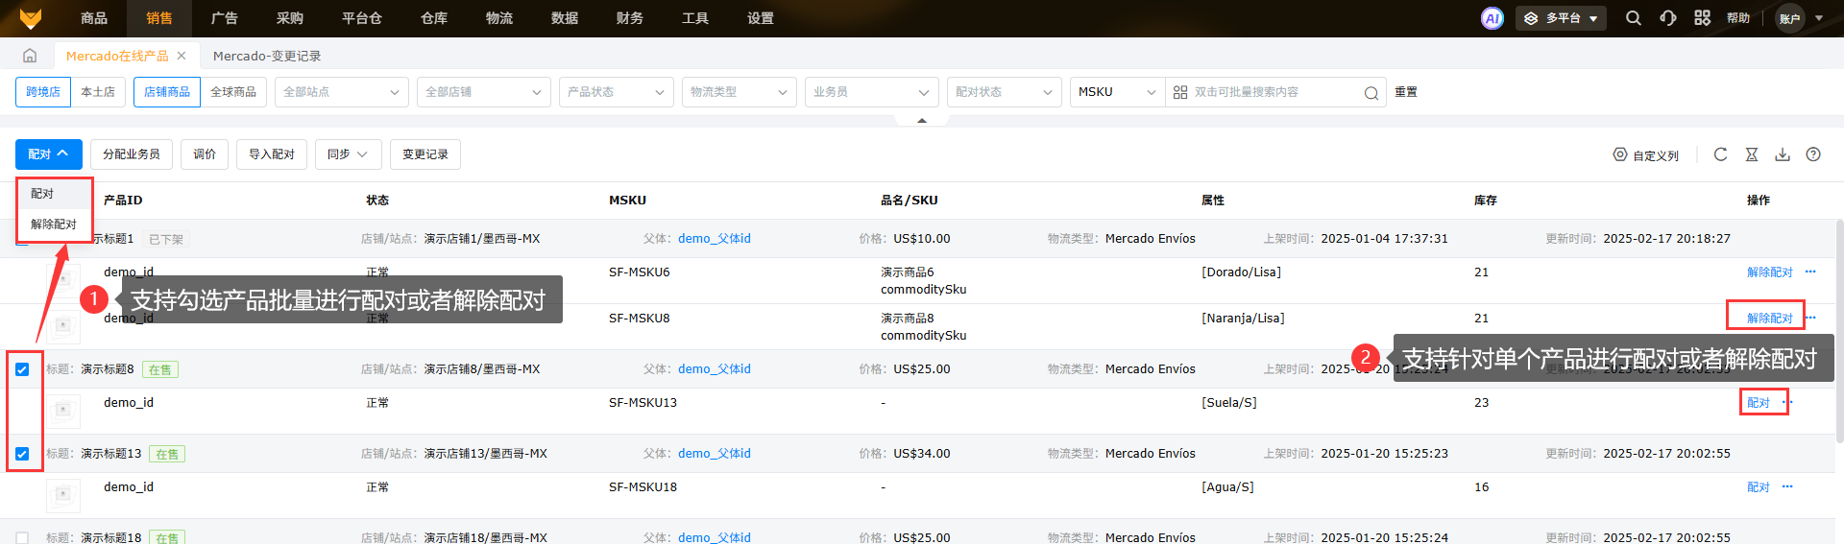This screenshot has width=1844, height=544.
Task: Open the hourglass task history icon
Action: tap(1751, 154)
